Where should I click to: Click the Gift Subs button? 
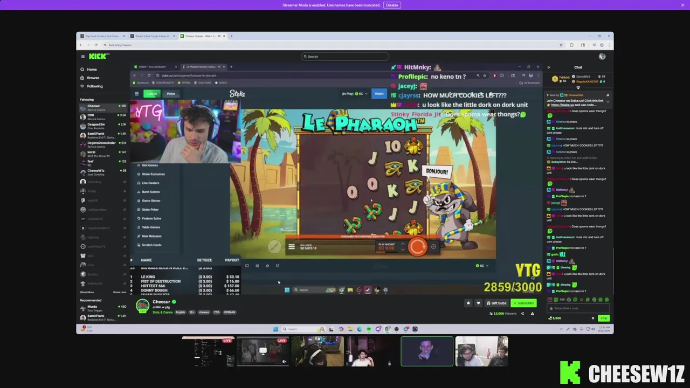(x=496, y=303)
